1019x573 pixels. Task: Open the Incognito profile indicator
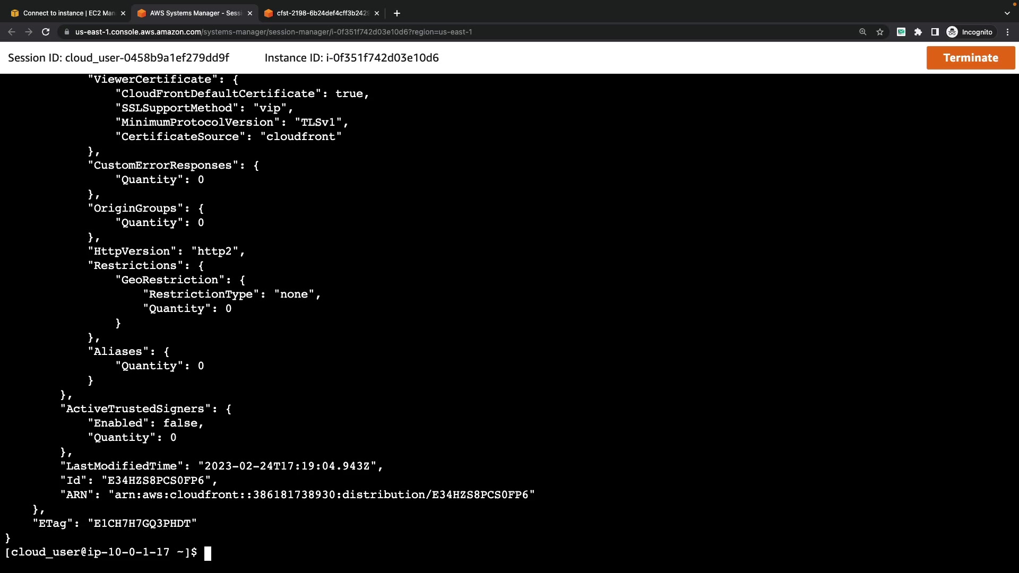point(970,32)
